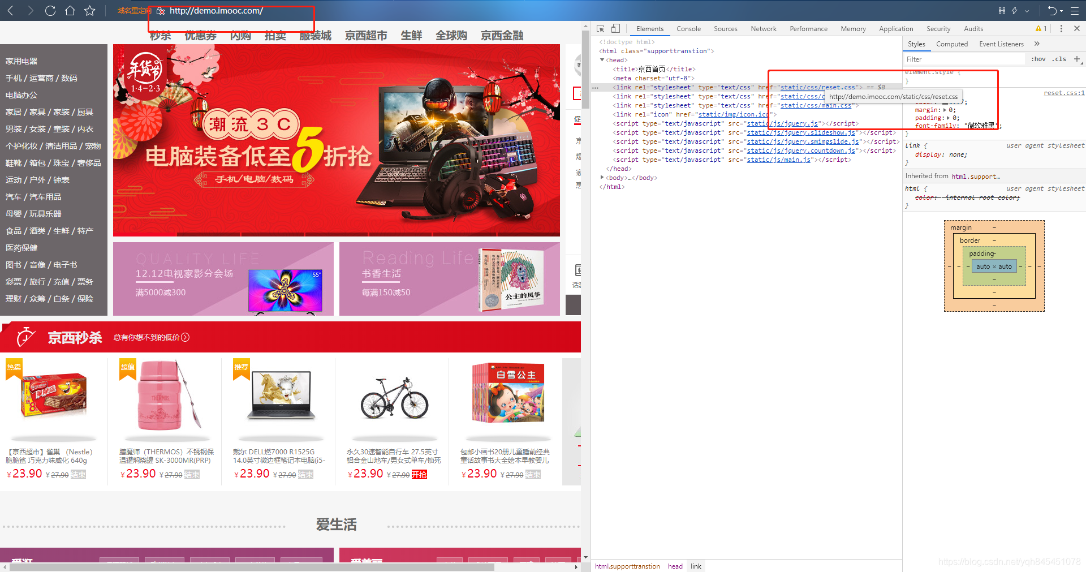Click the three-dot actions beside selected link node

coord(595,88)
